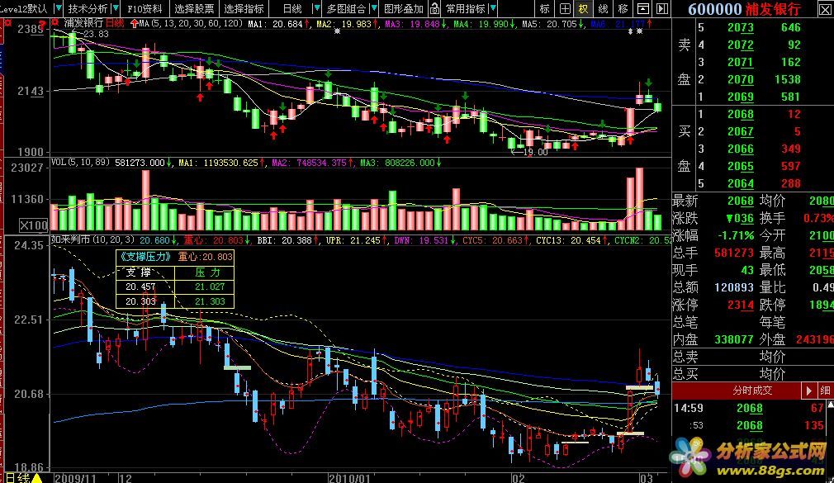Open the 选择股票 menu
The height and width of the screenshot is (483, 834).
pos(194,8)
